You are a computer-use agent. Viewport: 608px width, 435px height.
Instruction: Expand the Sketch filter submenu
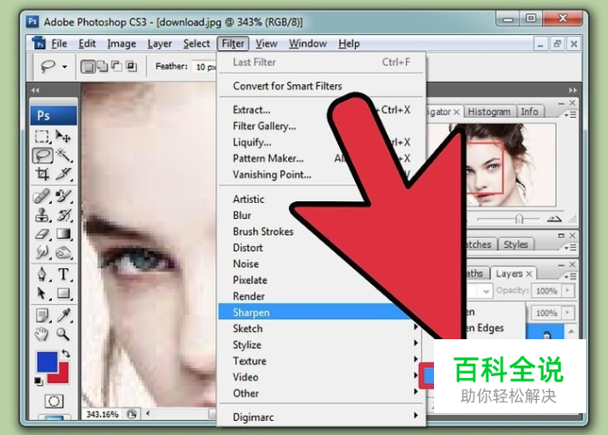pos(321,329)
